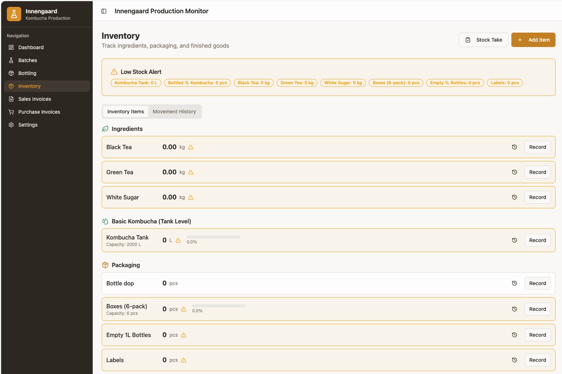Viewport: 562px width, 374px height.
Task: Click the Kombucha Tank capacity progress bar
Action: coord(214,237)
